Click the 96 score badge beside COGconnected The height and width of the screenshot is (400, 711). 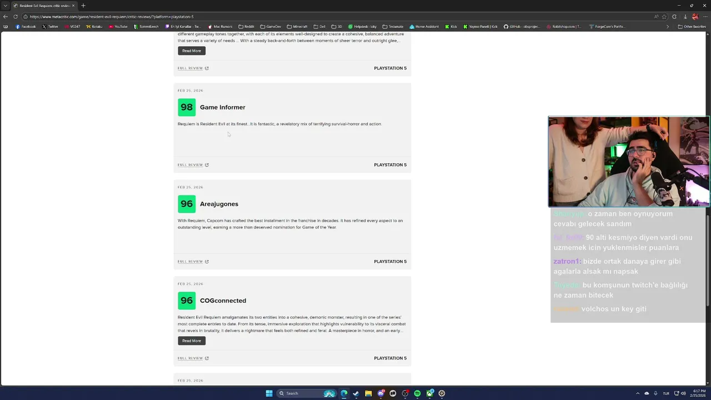(x=187, y=301)
